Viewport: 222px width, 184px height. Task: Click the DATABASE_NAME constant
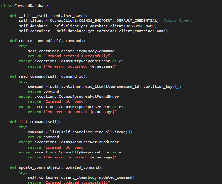coord(140,26)
